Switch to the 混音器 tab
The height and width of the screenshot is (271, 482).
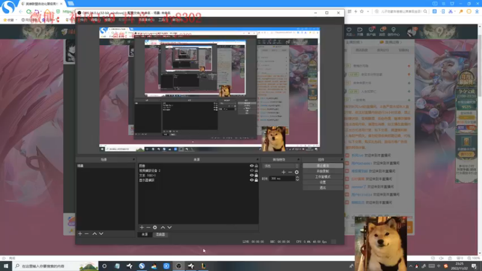coord(160,234)
